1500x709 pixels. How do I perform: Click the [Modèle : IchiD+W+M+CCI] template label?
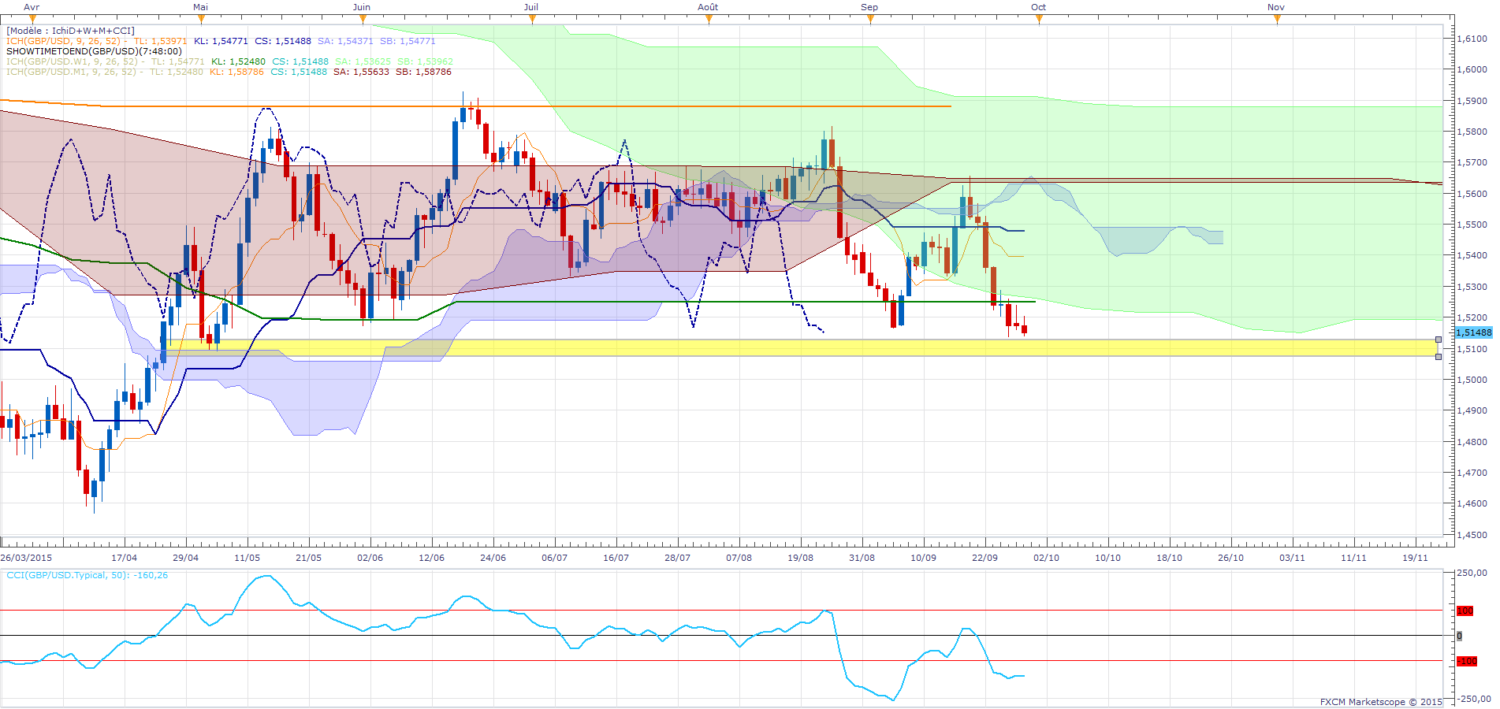[70, 31]
